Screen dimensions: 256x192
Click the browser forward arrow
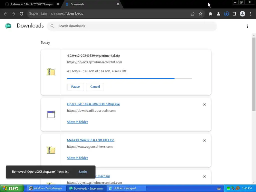point(13,14)
